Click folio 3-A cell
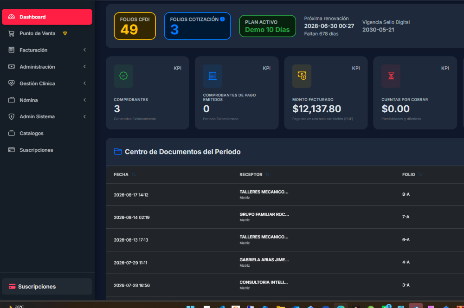The height and width of the screenshot is (308, 464). (x=406, y=285)
